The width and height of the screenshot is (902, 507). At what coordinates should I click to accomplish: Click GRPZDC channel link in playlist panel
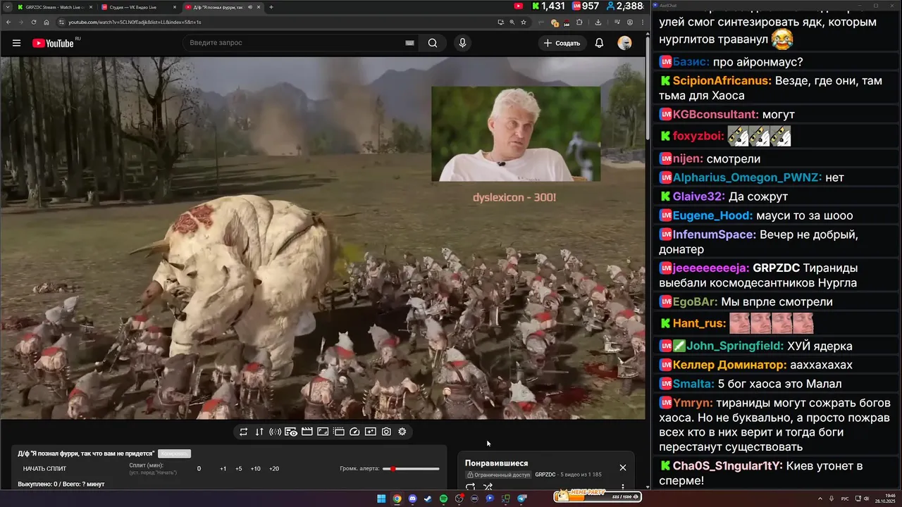coord(545,475)
